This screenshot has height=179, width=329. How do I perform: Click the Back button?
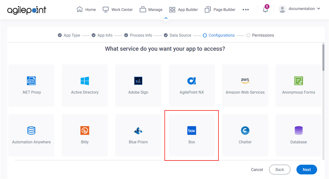pos(280,169)
